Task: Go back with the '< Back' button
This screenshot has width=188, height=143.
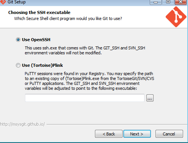Action: [109, 134]
